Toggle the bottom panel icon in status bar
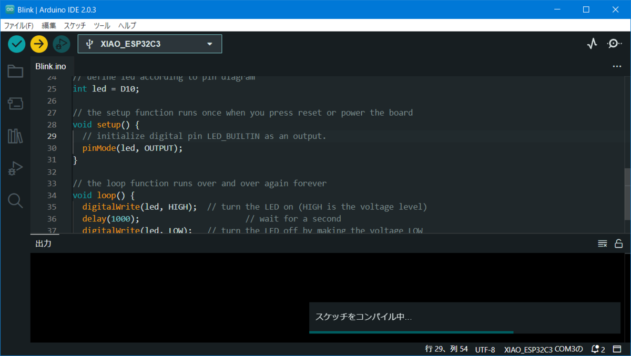 [x=617, y=349]
